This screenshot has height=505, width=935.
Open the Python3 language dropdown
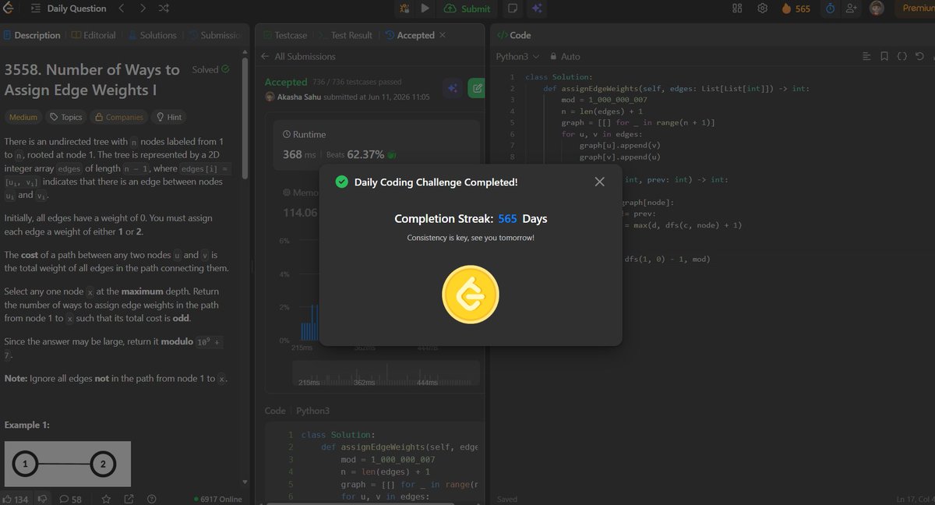(x=517, y=56)
